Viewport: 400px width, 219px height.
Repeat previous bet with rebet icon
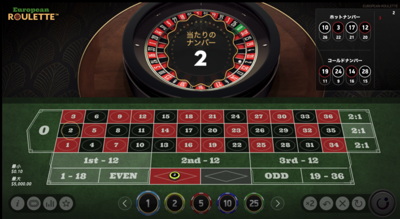click(x=358, y=203)
